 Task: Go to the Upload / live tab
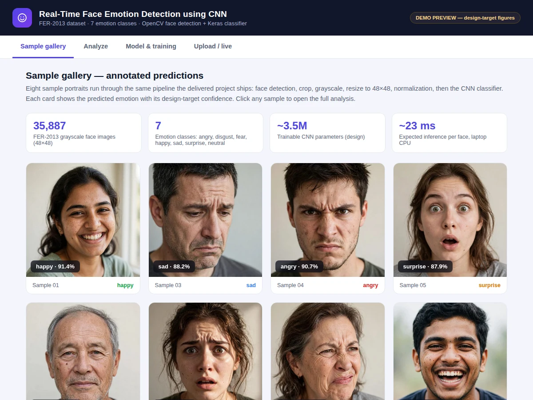213,46
